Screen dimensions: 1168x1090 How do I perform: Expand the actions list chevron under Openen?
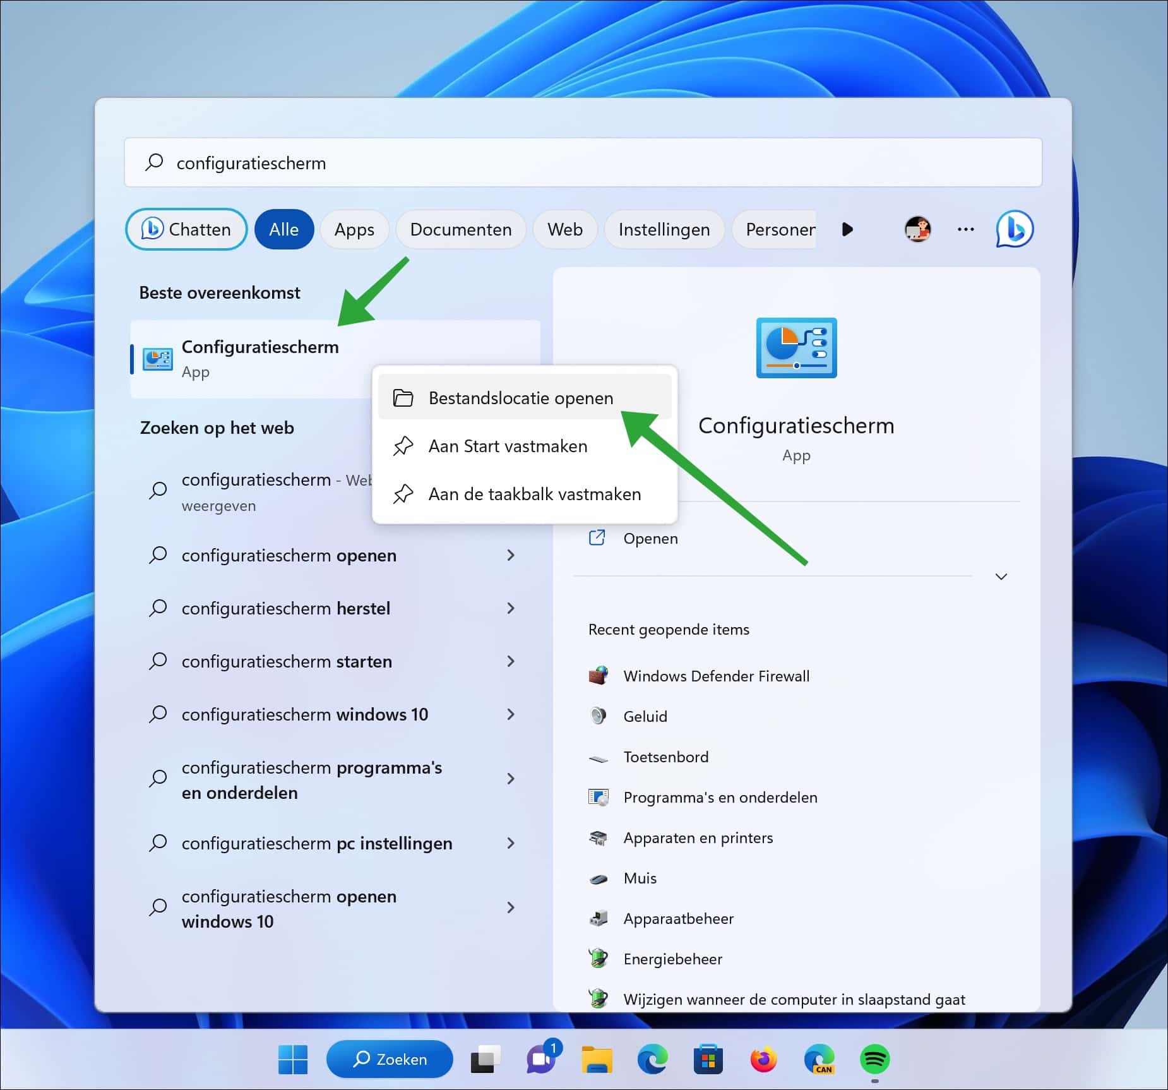tap(1001, 577)
